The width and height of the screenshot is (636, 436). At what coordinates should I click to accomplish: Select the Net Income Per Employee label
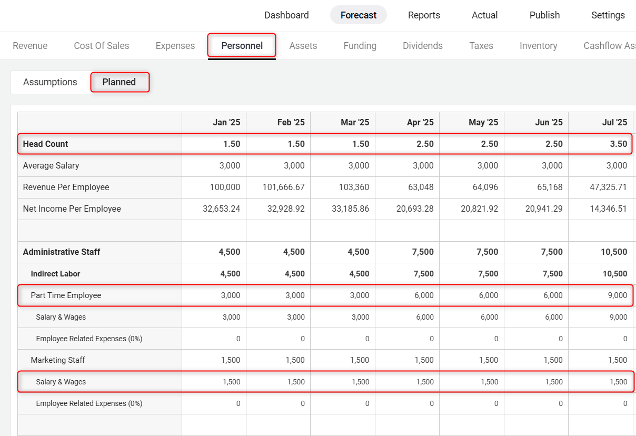72,209
